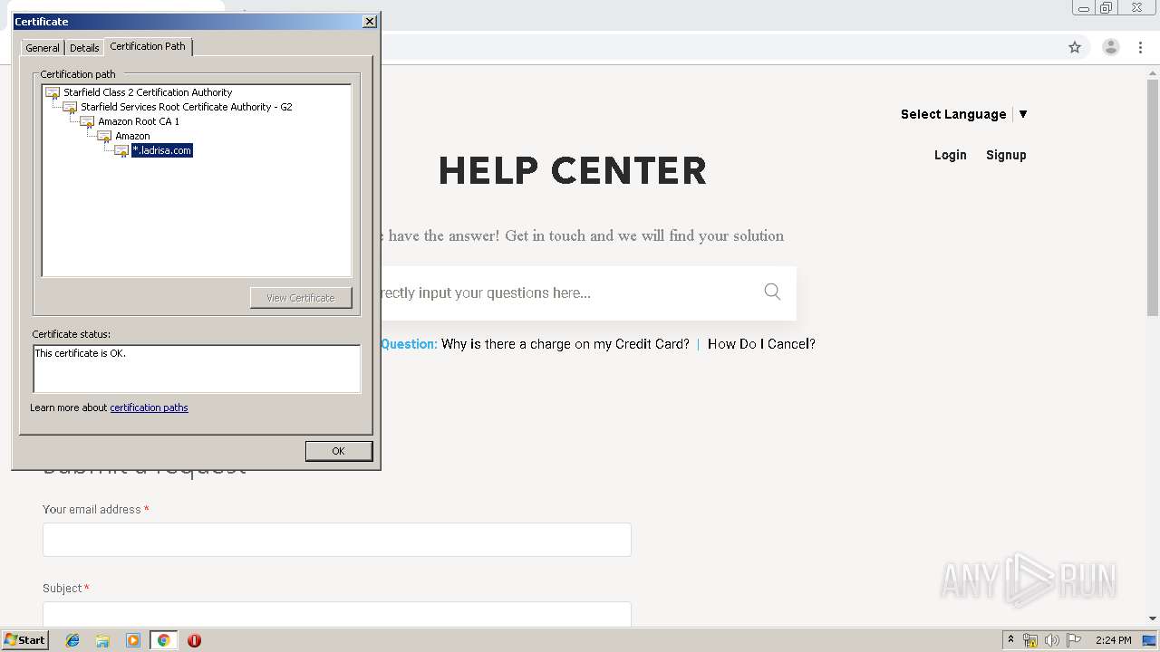Click certificate icon beside Amazon entry
This screenshot has height=652, width=1160.
click(104, 137)
